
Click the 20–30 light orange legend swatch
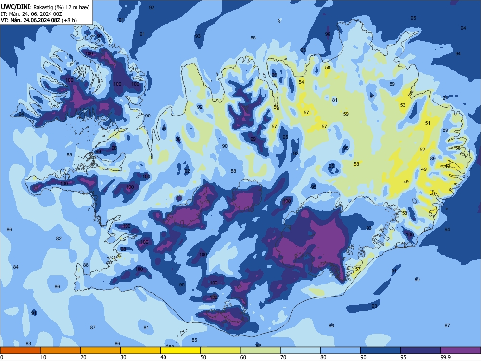(x=101, y=350)
